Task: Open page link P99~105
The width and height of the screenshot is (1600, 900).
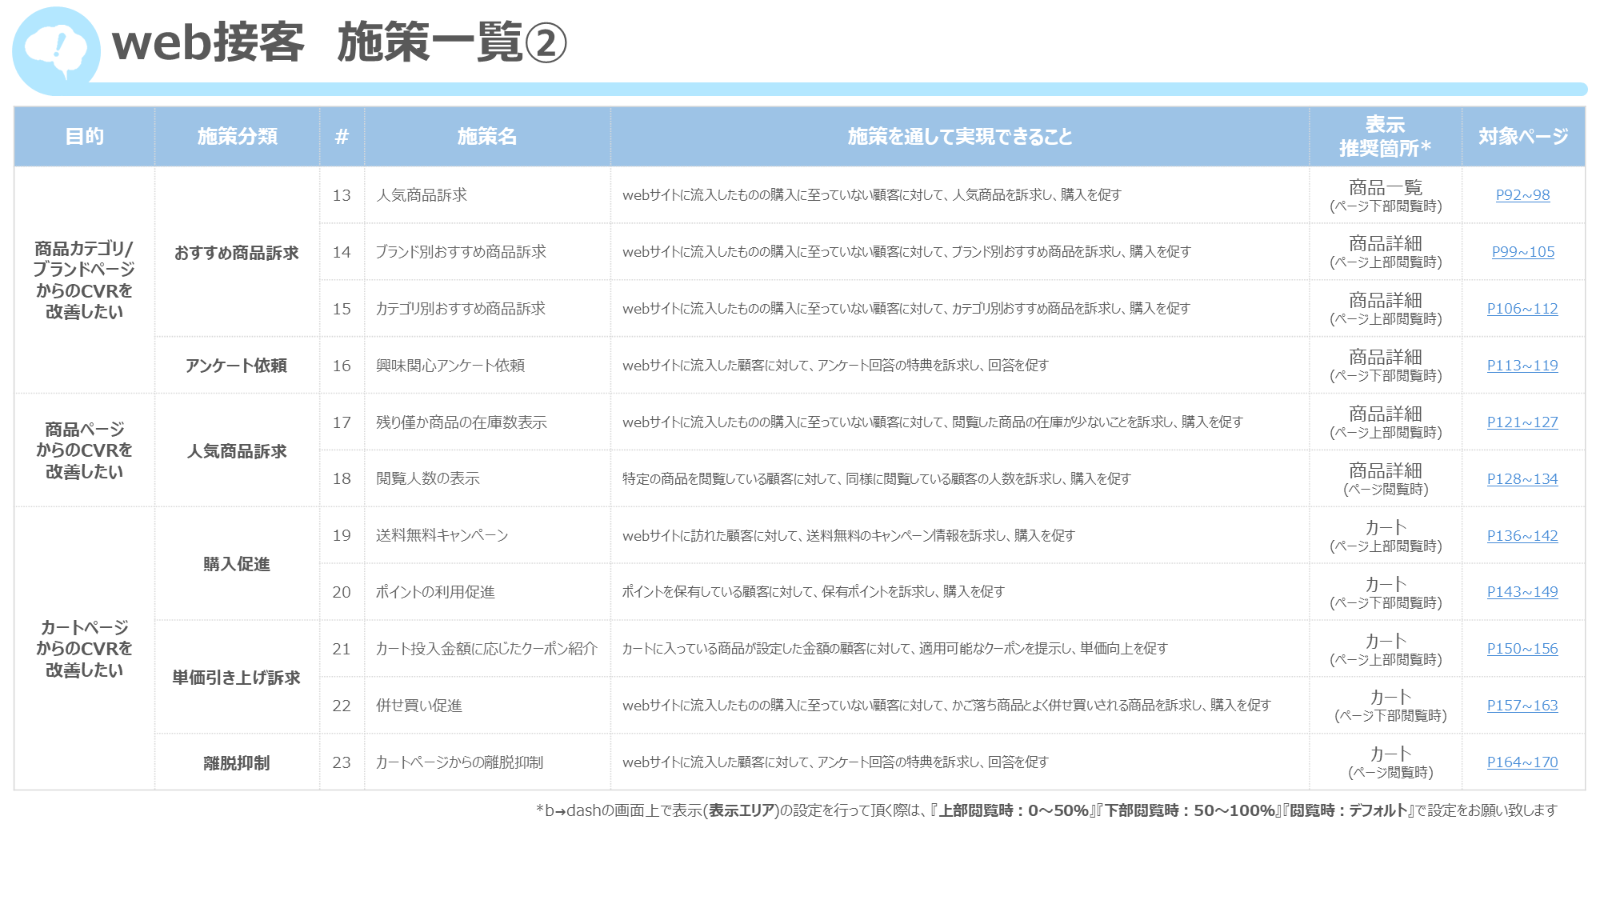Action: [x=1522, y=252]
